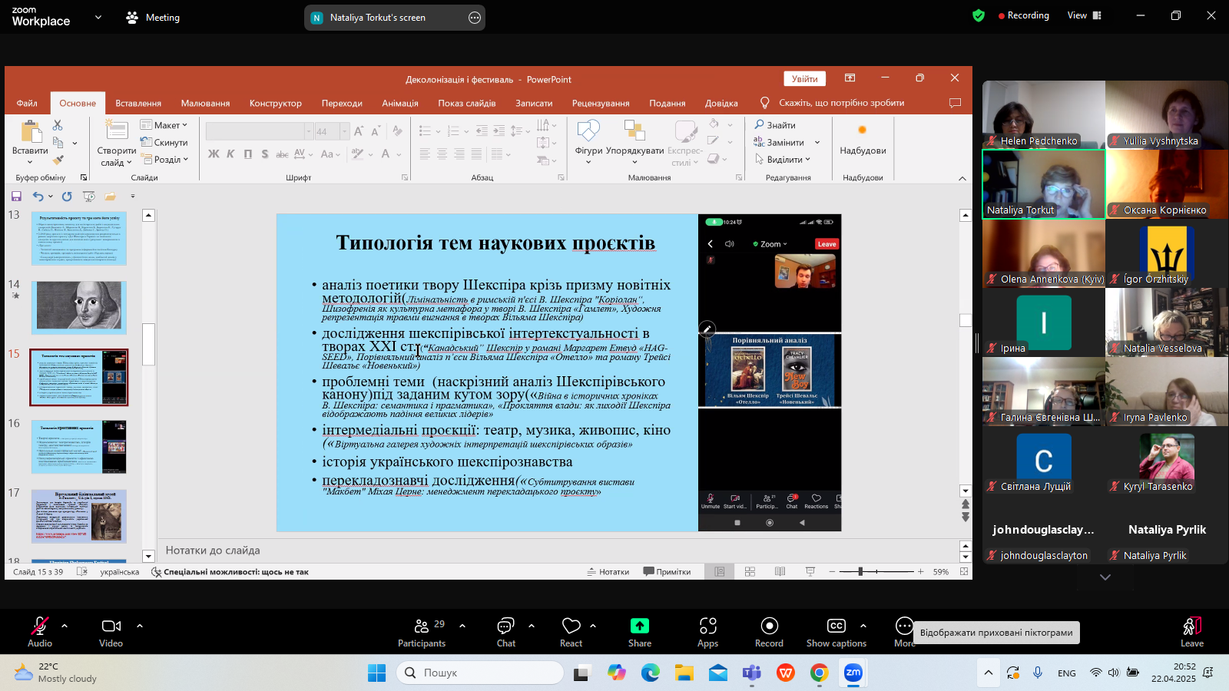The height and width of the screenshot is (691, 1229).
Task: Click the Знайти find button
Action: coord(775,125)
